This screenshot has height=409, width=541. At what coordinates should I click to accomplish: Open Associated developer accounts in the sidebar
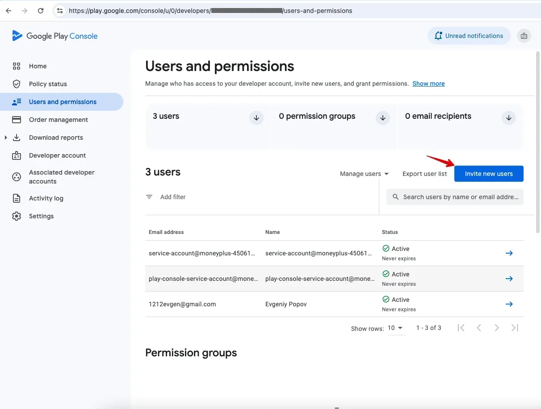pyautogui.click(x=62, y=177)
